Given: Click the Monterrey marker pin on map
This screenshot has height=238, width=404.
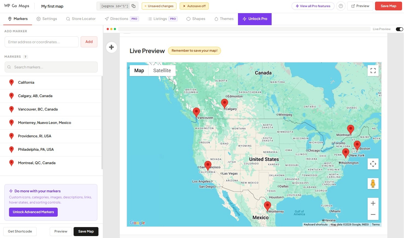Looking at the screenshot, I should (268, 206).
